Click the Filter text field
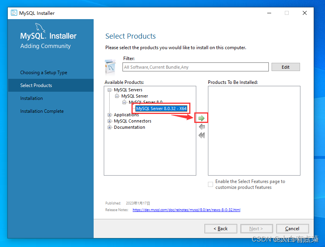 [x=195, y=67]
